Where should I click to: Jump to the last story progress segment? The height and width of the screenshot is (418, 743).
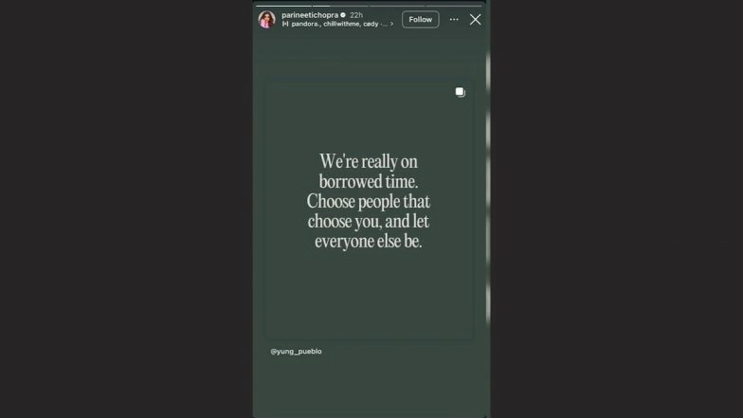pos(453,6)
